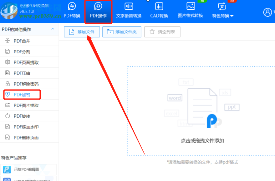Select PDF页面提取 in the sidebar
The height and width of the screenshot is (181, 275).
click(29, 62)
